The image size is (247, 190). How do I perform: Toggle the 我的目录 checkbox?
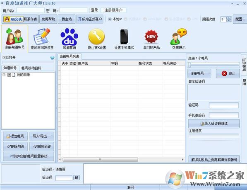(9, 75)
